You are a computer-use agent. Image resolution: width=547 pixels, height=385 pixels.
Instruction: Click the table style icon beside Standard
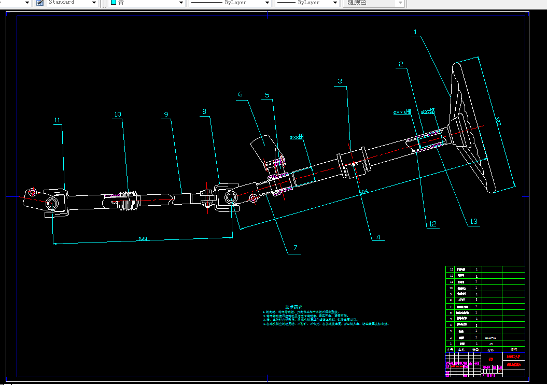click(40, 3)
